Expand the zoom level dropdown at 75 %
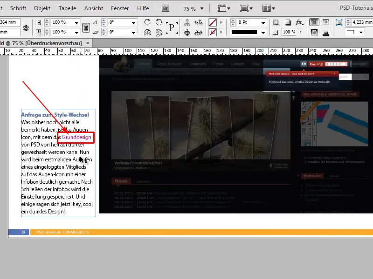The height and width of the screenshot is (279, 373). tap(201, 8)
